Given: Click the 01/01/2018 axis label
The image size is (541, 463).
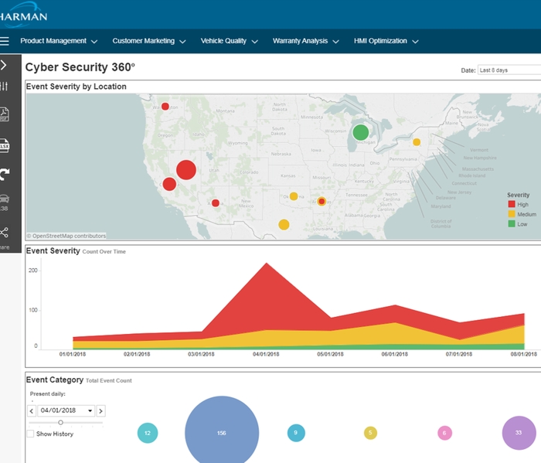Looking at the screenshot, I should [x=73, y=354].
